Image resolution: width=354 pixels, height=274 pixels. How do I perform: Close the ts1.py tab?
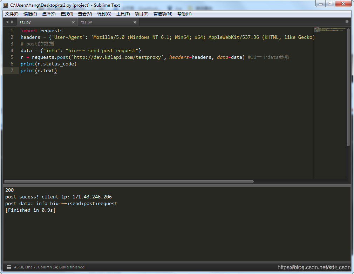click(135, 22)
